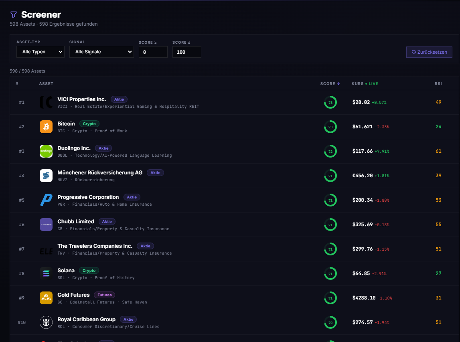Image resolution: width=460 pixels, height=342 pixels.
Task: Click the Travelers price $299.76
Action: pos(362,249)
